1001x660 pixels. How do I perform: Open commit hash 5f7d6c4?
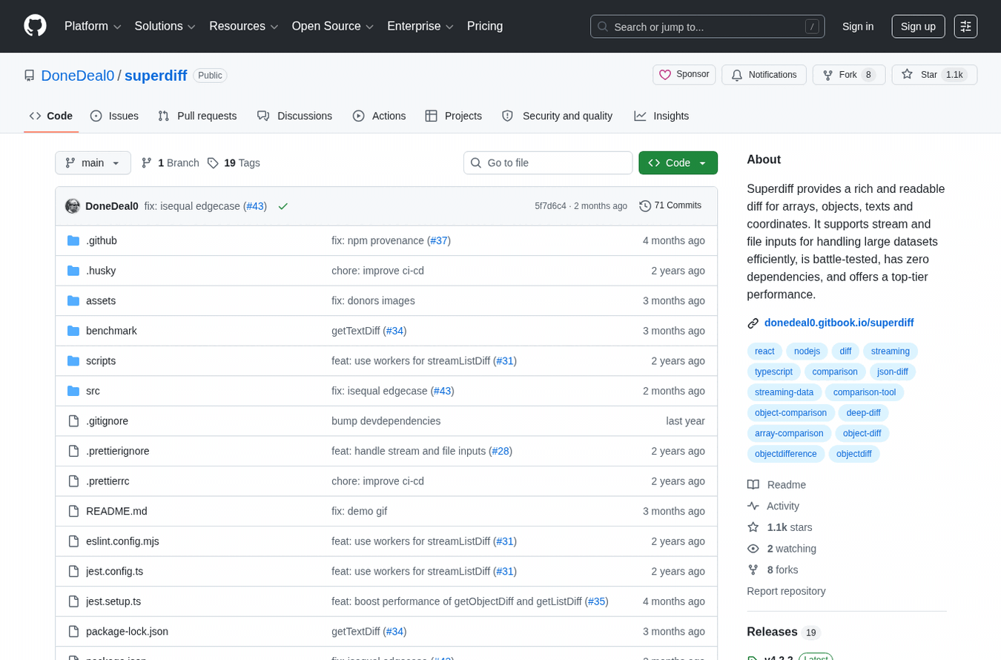pyautogui.click(x=550, y=206)
